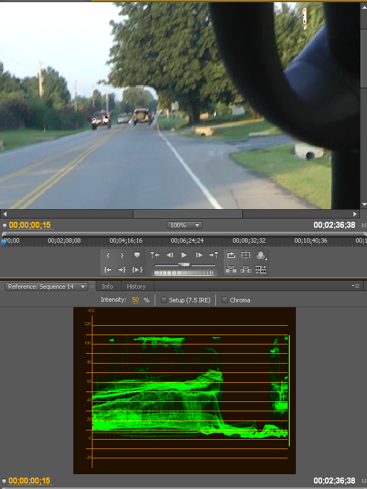This screenshot has height=489, width=367.
Task: Go to Out Point
Action: tap(122, 269)
